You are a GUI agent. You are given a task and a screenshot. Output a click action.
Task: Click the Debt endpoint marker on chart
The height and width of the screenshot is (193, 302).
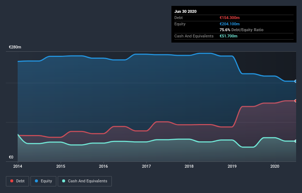pyautogui.click(x=296, y=101)
